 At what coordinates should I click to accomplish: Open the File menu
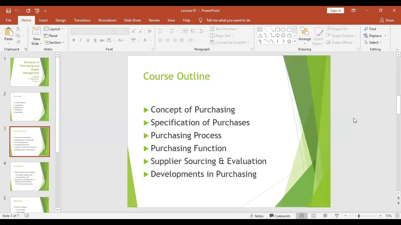click(x=8, y=20)
